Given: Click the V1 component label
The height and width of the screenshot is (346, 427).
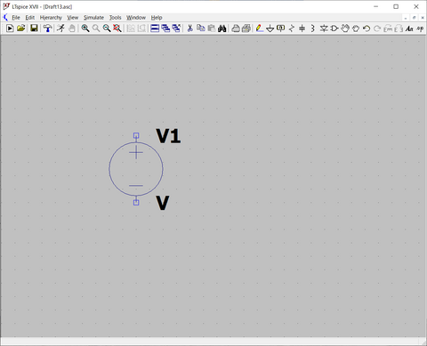Looking at the screenshot, I should pos(168,136).
